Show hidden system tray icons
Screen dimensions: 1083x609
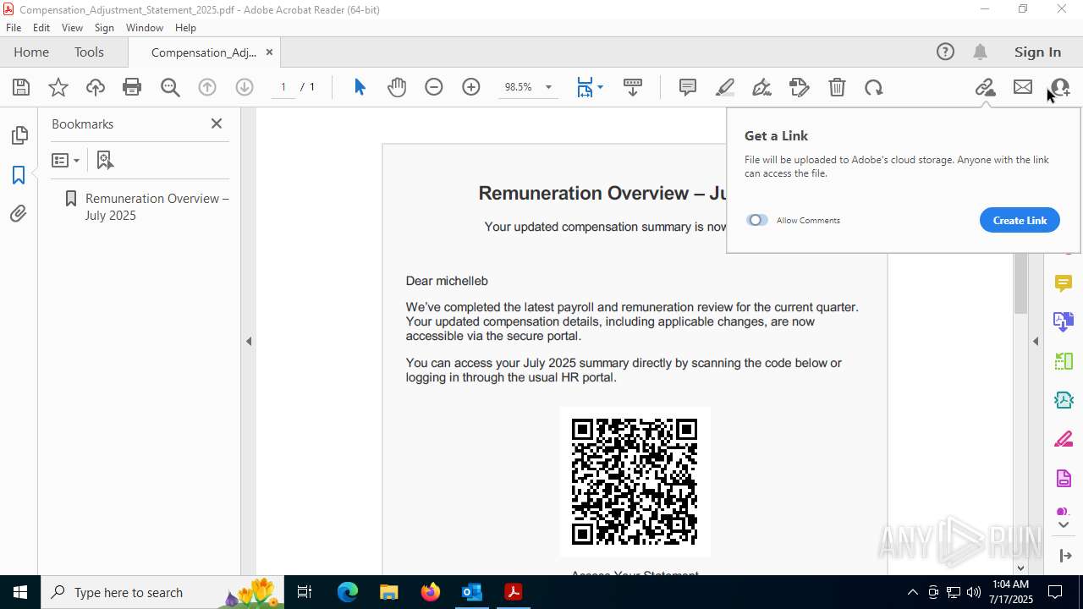pyautogui.click(x=912, y=592)
